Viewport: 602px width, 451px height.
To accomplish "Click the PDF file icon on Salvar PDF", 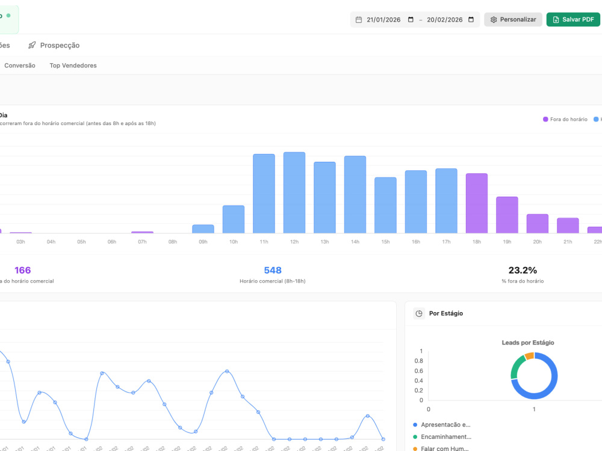I will click(x=556, y=20).
